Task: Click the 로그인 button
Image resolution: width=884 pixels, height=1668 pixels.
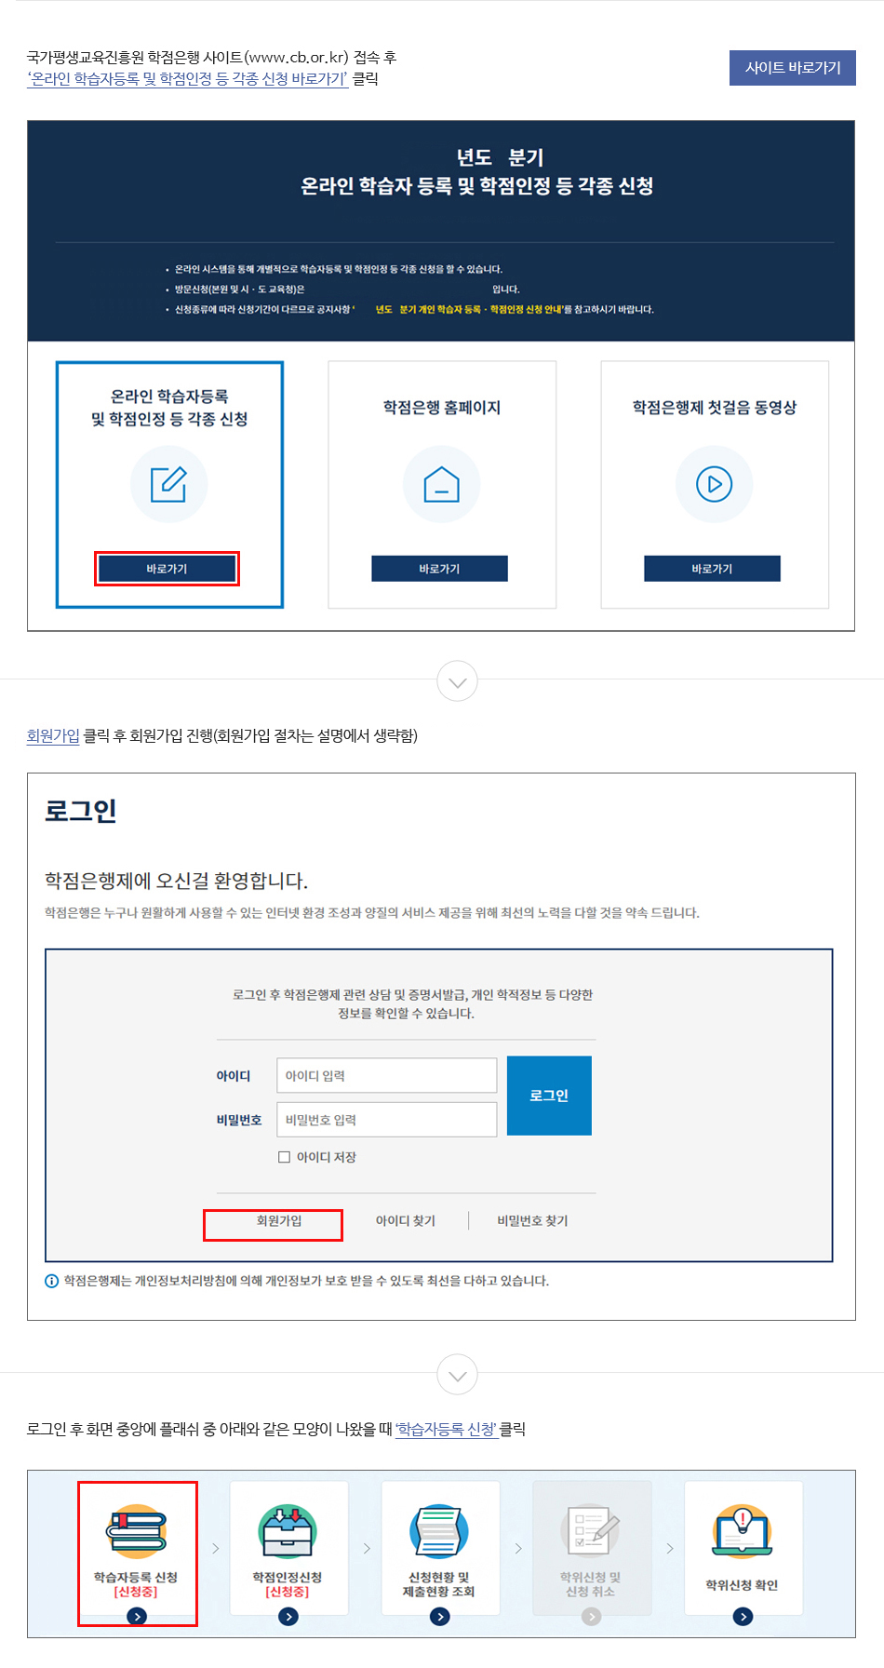Action: point(549,1096)
